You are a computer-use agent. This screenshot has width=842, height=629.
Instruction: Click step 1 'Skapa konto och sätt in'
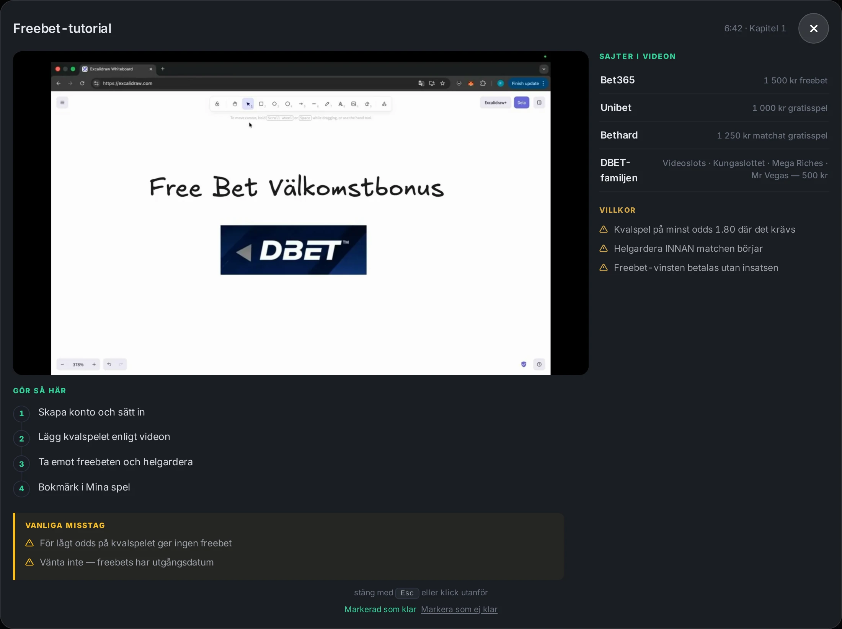91,412
